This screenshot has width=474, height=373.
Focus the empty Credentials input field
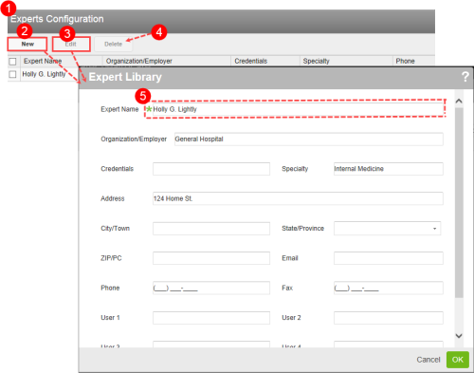click(x=211, y=169)
